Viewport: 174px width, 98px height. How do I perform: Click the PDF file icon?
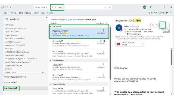[118, 44]
